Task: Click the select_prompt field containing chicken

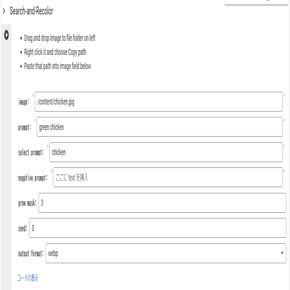Action: [166, 152]
